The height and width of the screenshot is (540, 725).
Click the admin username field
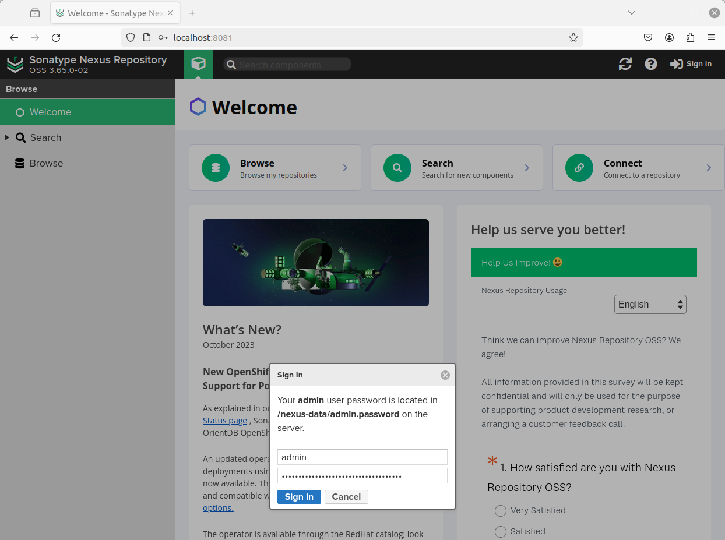tap(362, 457)
